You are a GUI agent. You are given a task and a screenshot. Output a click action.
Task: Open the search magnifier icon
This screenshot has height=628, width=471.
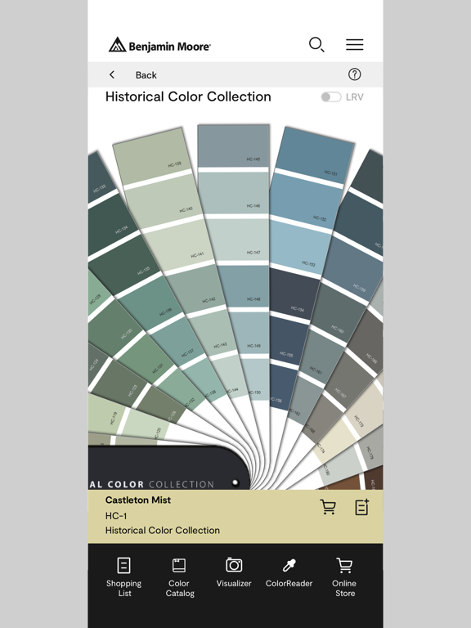pos(316,44)
